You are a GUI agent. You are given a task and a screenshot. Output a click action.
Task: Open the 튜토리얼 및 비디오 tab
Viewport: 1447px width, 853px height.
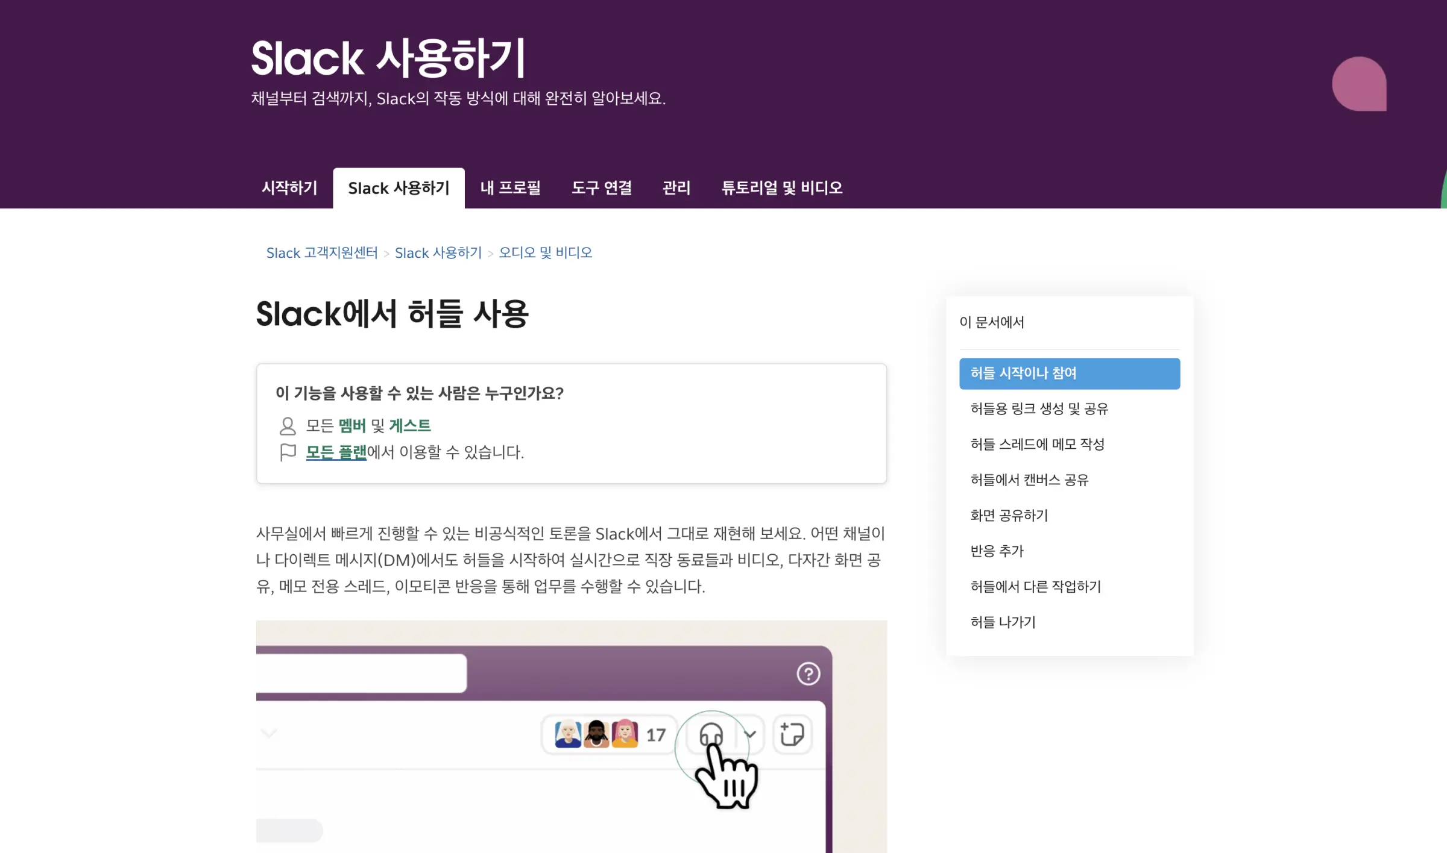782,188
